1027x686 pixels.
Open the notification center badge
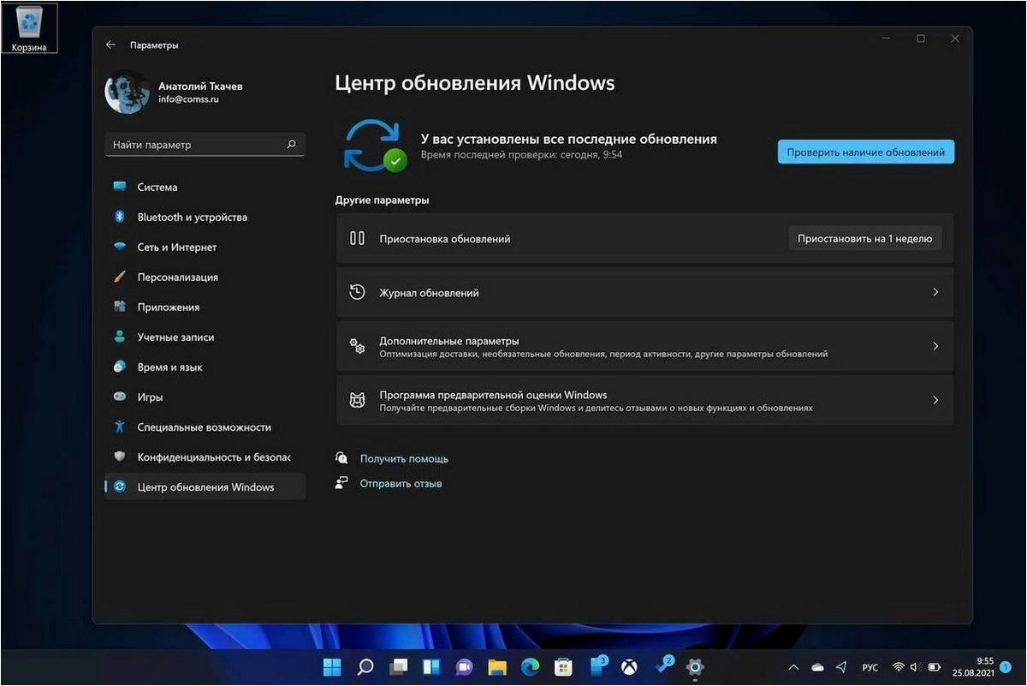pos(1007,666)
